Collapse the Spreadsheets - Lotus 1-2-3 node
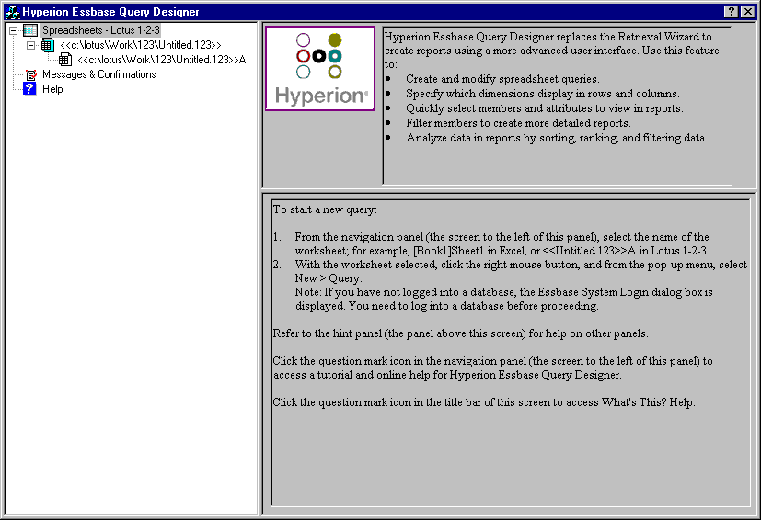This screenshot has height=520, width=761. pos(13,30)
